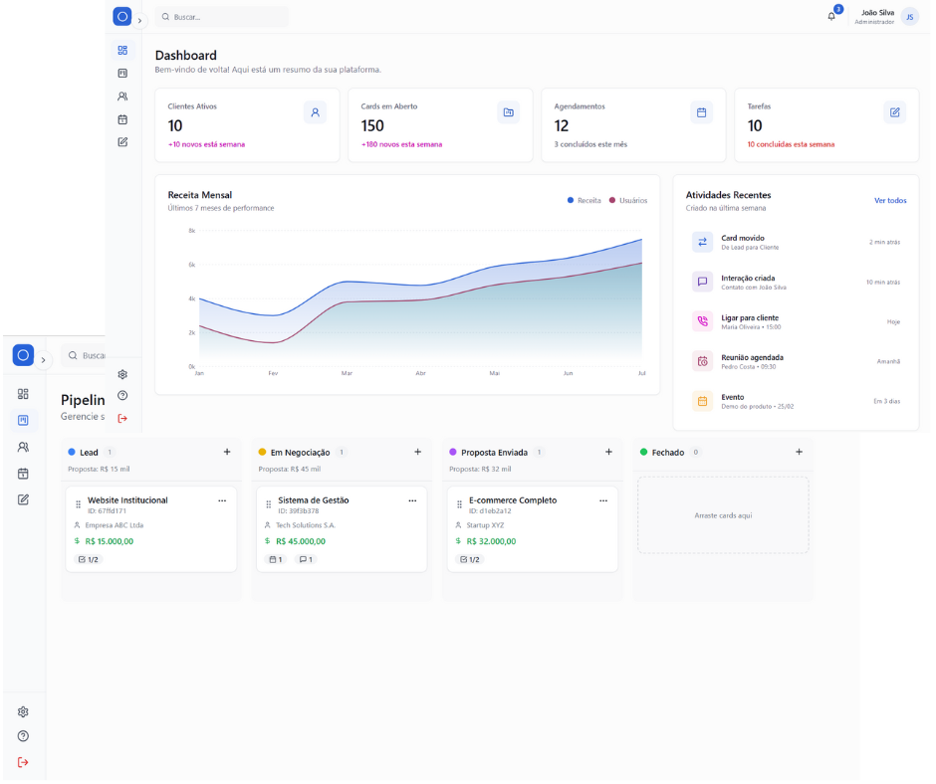Select the Reunião agendada activity entry
Screen dimensions: 936x784
(797, 361)
